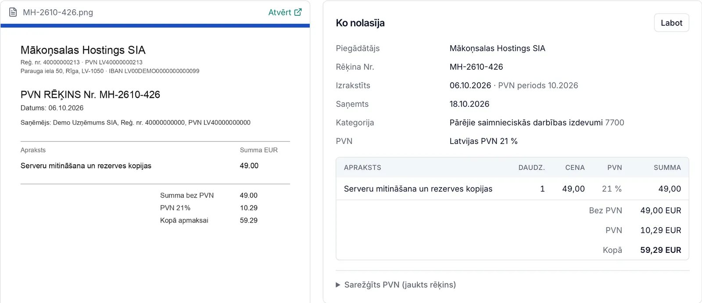The image size is (702, 303).
Task: Click the IBAN LV00DEMO0000000000099 text
Action: pos(154,71)
